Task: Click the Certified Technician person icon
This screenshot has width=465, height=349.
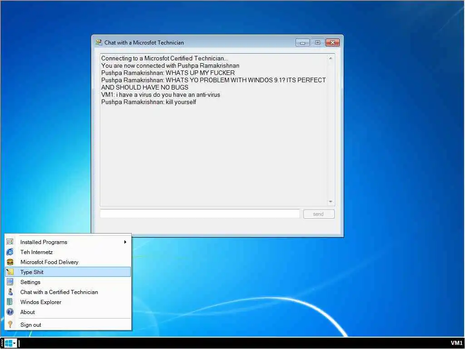Action: click(x=10, y=292)
